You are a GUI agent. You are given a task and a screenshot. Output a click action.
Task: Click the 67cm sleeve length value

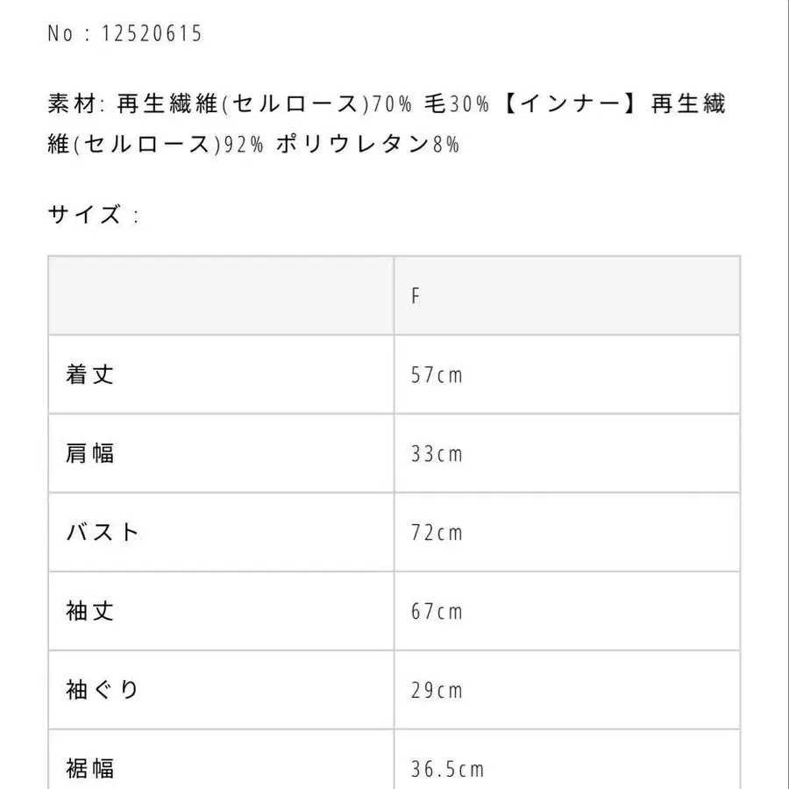(x=437, y=612)
